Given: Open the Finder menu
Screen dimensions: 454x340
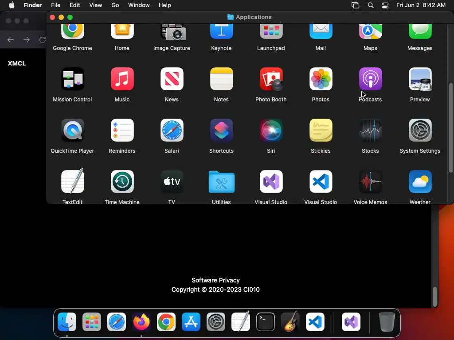Looking at the screenshot, I should click(32, 5).
